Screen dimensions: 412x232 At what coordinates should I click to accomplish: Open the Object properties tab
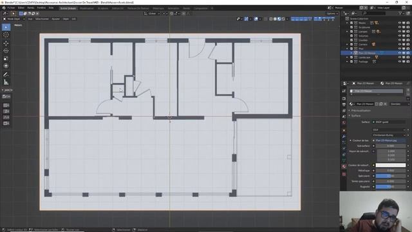point(344,130)
